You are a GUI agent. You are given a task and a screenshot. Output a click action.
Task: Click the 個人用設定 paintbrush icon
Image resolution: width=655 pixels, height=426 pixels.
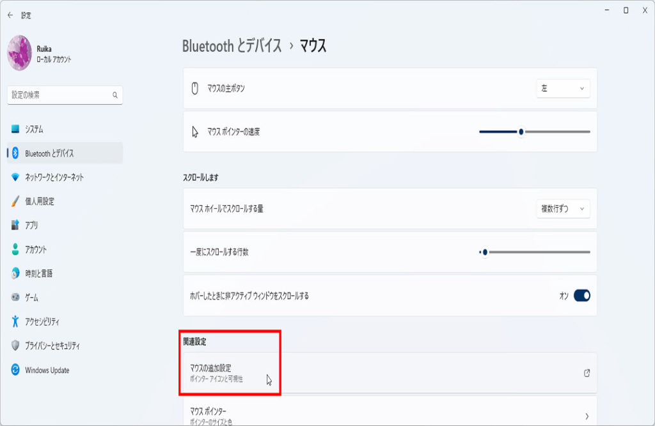(x=15, y=201)
